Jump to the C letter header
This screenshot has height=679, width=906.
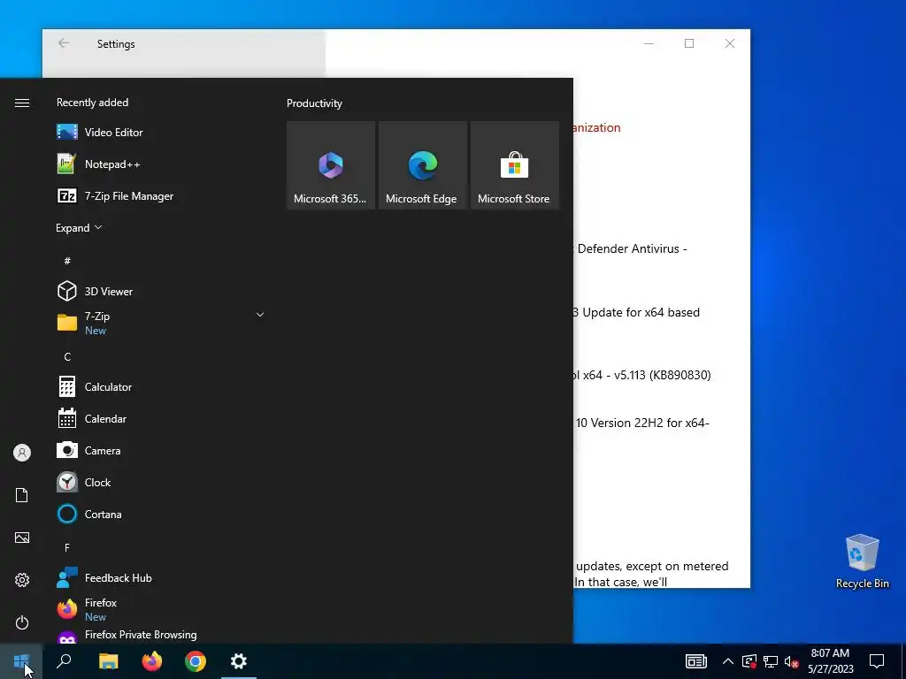click(x=67, y=357)
